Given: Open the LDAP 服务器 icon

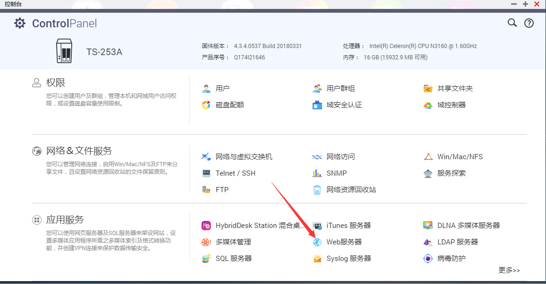Looking at the screenshot, I should 428,242.
